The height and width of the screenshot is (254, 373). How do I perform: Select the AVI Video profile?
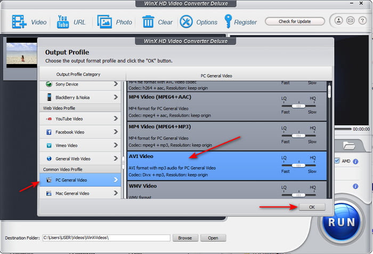(227, 166)
